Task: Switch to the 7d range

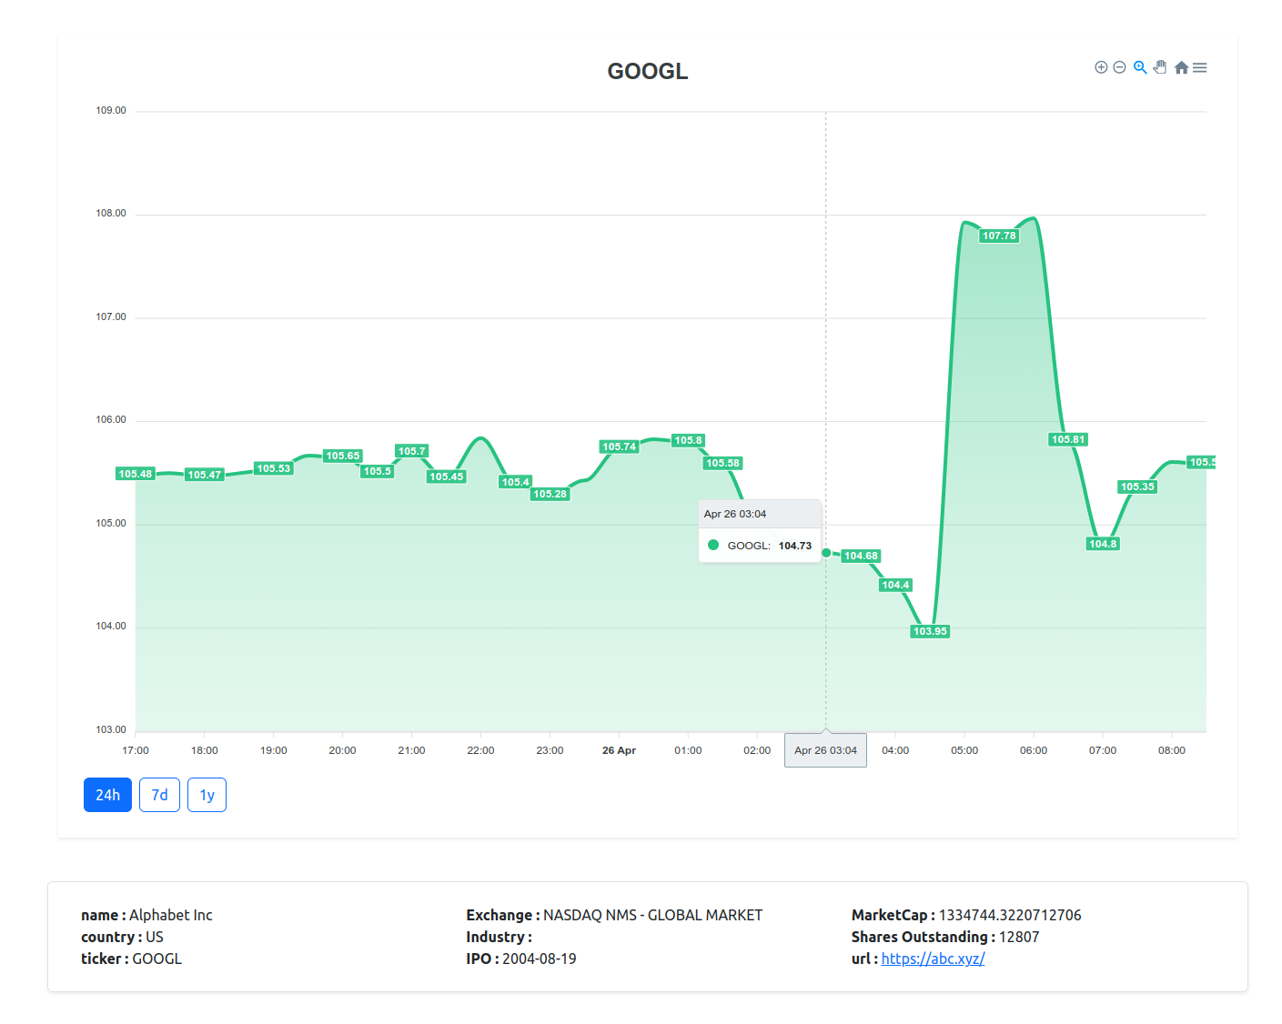Action: click(x=159, y=795)
